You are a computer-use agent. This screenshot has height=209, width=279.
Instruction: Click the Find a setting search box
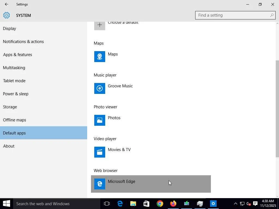235,15
